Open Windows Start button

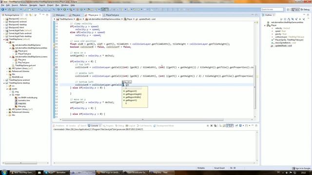click(4, 172)
